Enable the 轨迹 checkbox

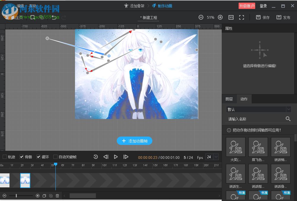[5, 157]
